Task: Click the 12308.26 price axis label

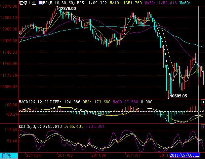Action: (x=9, y=29)
